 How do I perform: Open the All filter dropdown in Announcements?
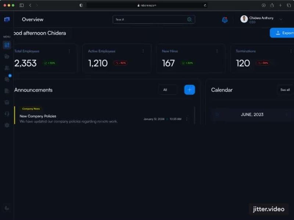pyautogui.click(x=168, y=89)
